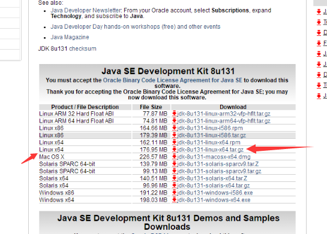This screenshot has height=234, width=327.
Task: Download jdk-8u131-windows-x64.exe link
Action: [214, 200]
